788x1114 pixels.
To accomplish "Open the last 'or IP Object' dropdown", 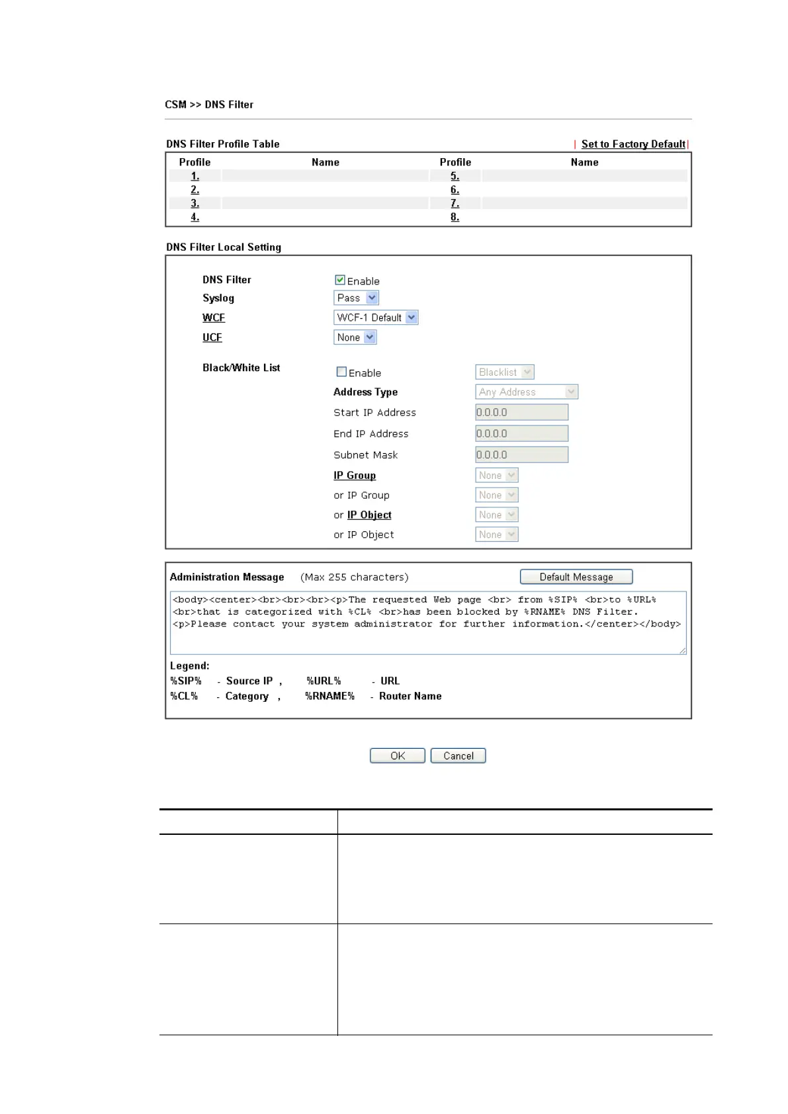I will tap(497, 535).
